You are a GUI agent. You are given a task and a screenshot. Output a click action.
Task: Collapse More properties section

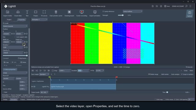coord(10,69)
